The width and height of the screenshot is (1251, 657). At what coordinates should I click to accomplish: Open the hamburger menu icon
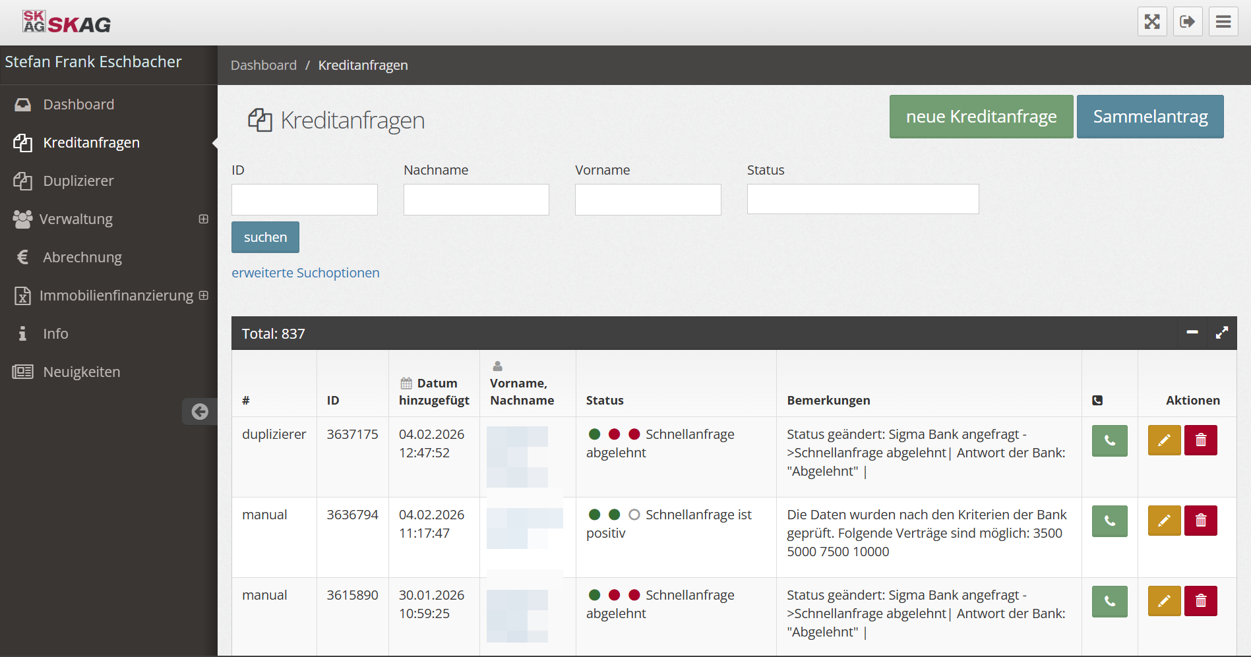tap(1223, 22)
